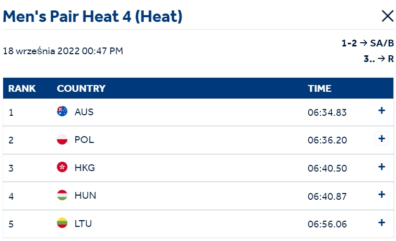The height and width of the screenshot is (241, 396).
Task: Click the 06:34.83 winning time
Action: click(x=327, y=113)
